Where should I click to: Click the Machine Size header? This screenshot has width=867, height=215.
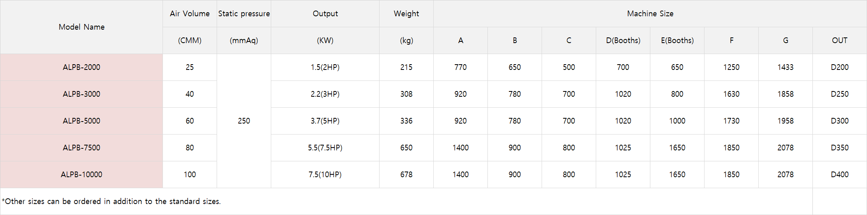[x=650, y=13]
